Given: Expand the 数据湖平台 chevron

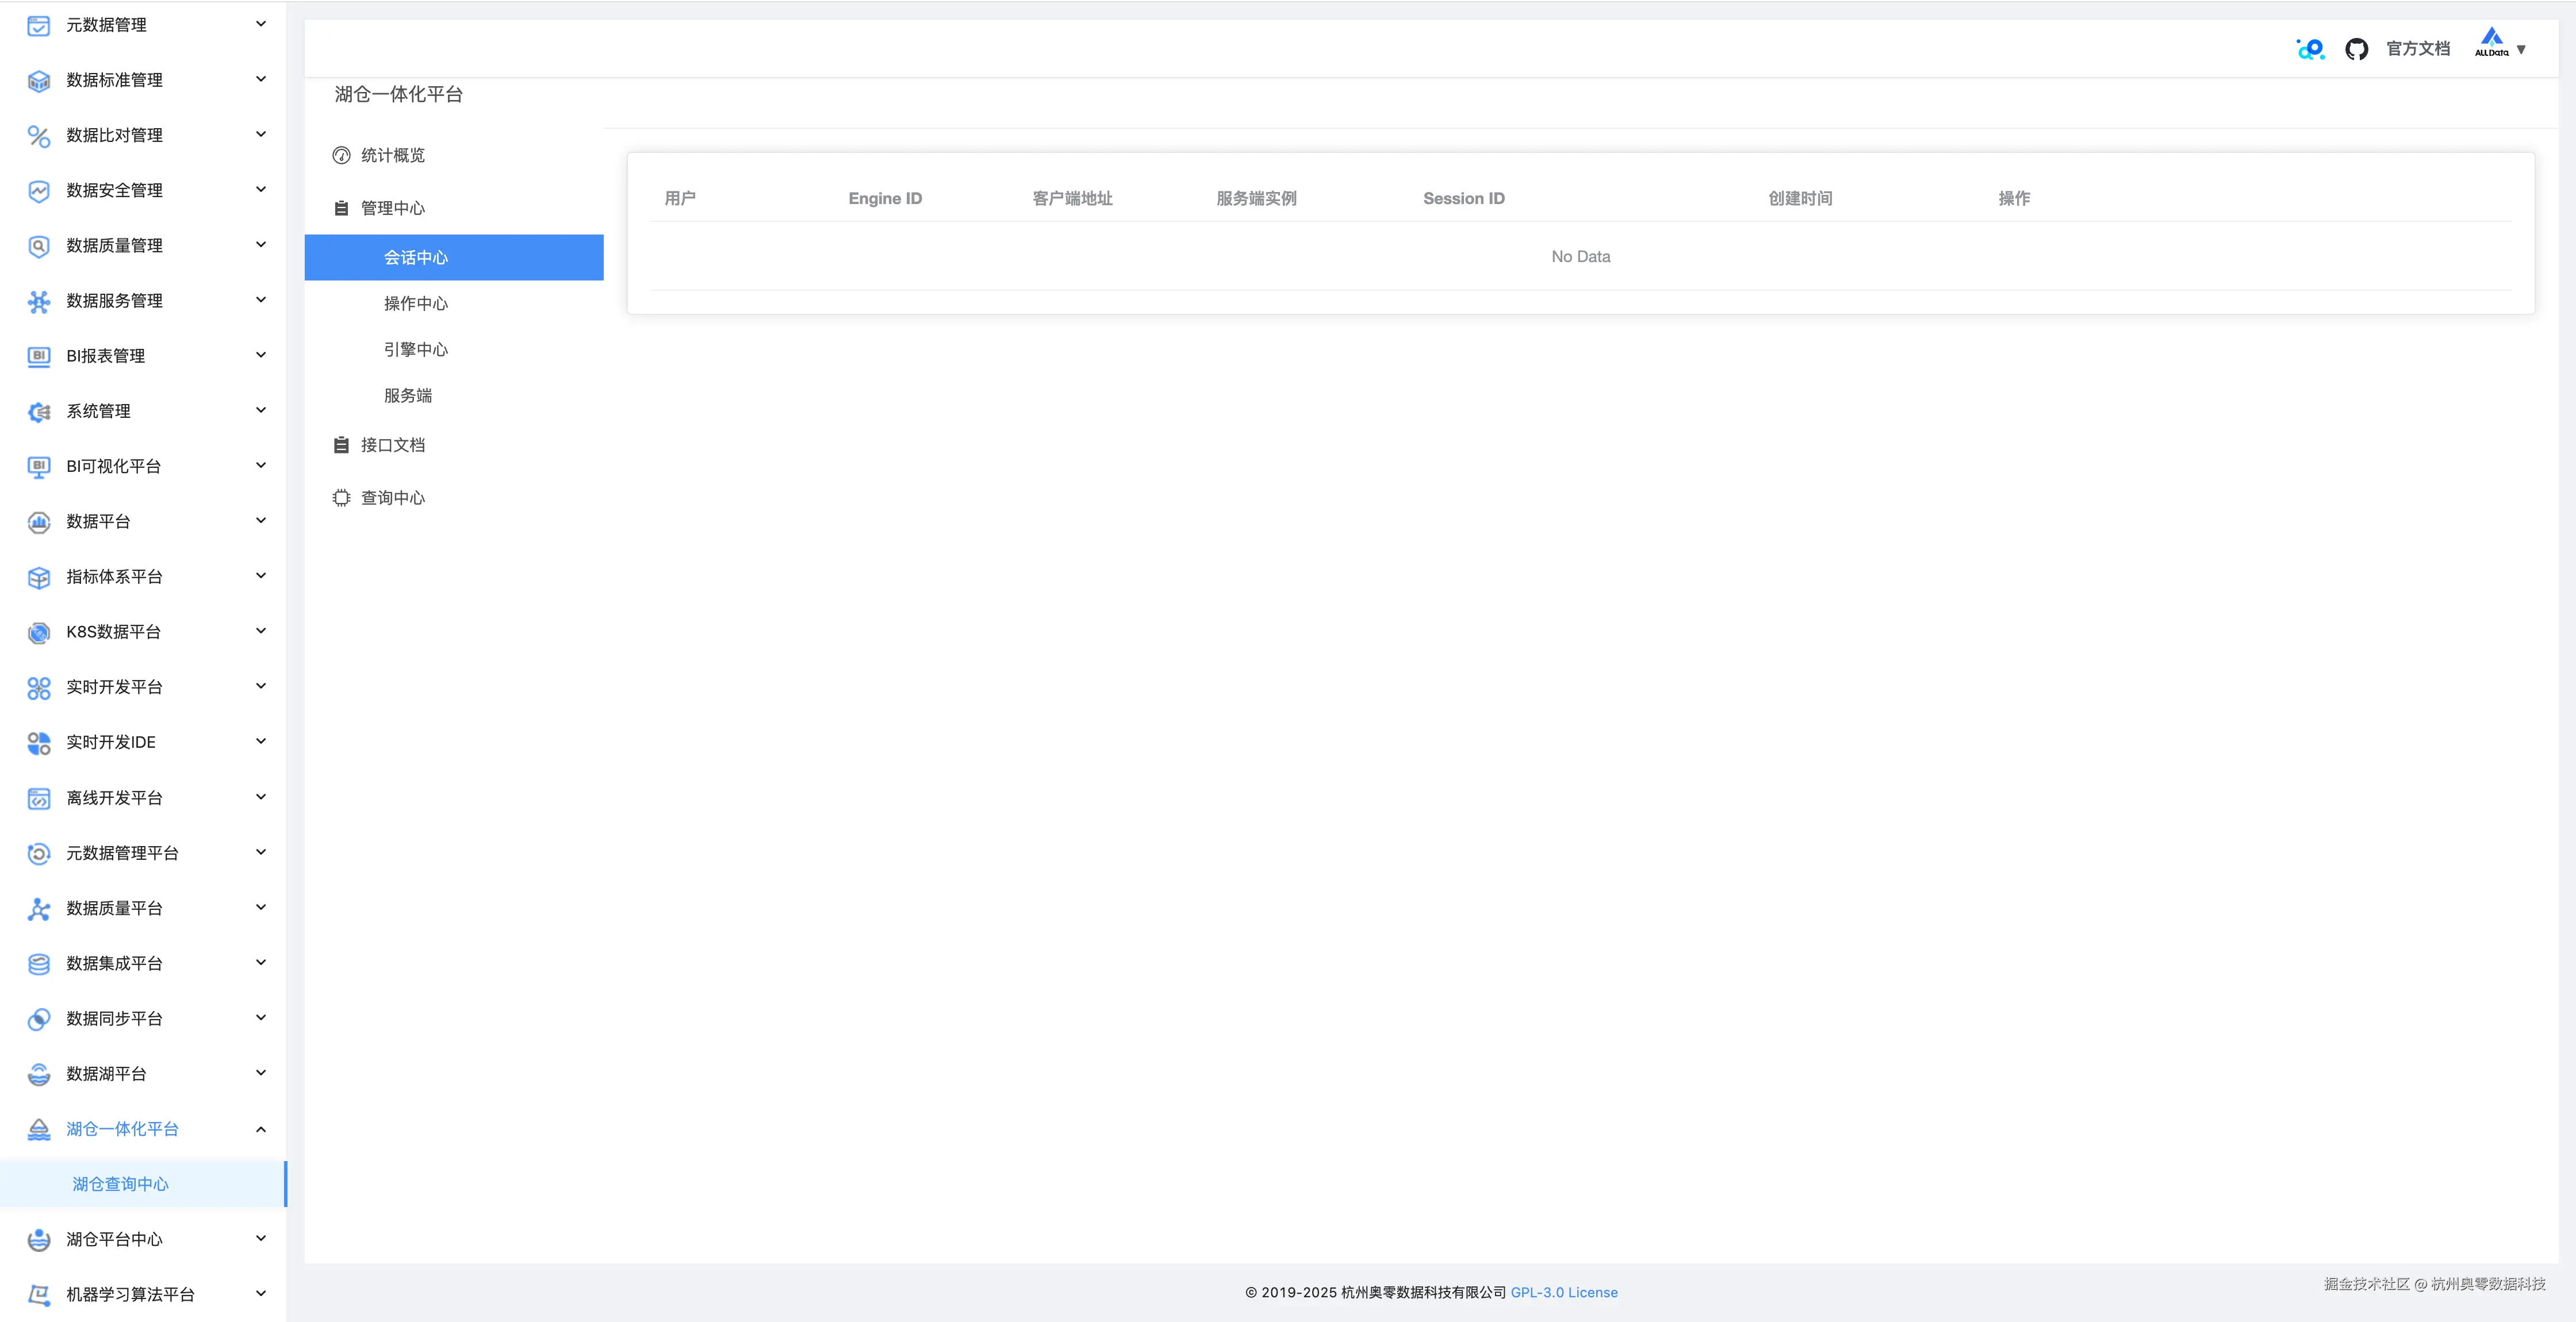Looking at the screenshot, I should (261, 1073).
